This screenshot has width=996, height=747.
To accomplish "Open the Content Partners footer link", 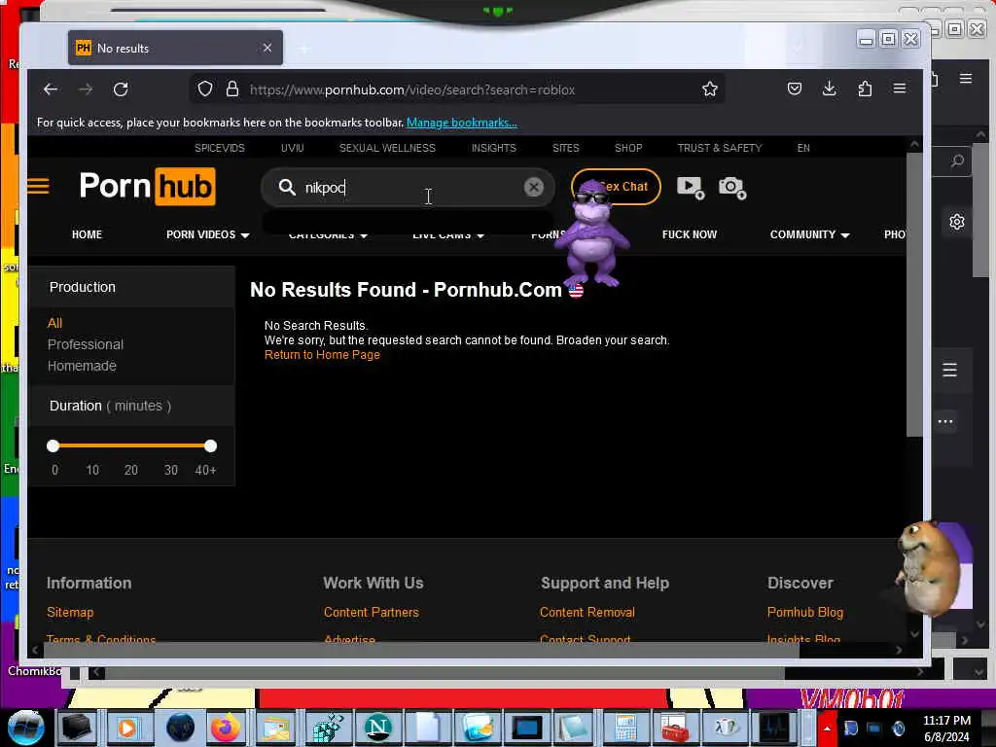I will pyautogui.click(x=371, y=613).
